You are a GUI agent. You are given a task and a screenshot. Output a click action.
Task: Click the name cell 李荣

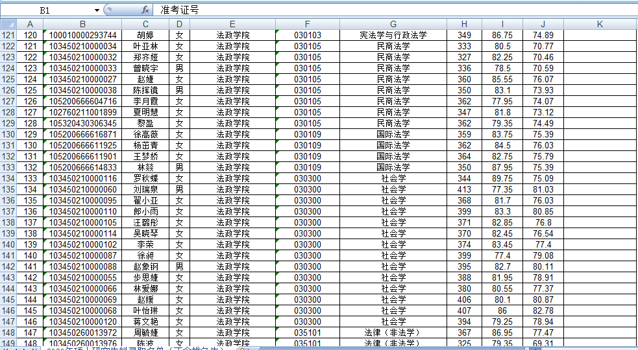(x=145, y=244)
